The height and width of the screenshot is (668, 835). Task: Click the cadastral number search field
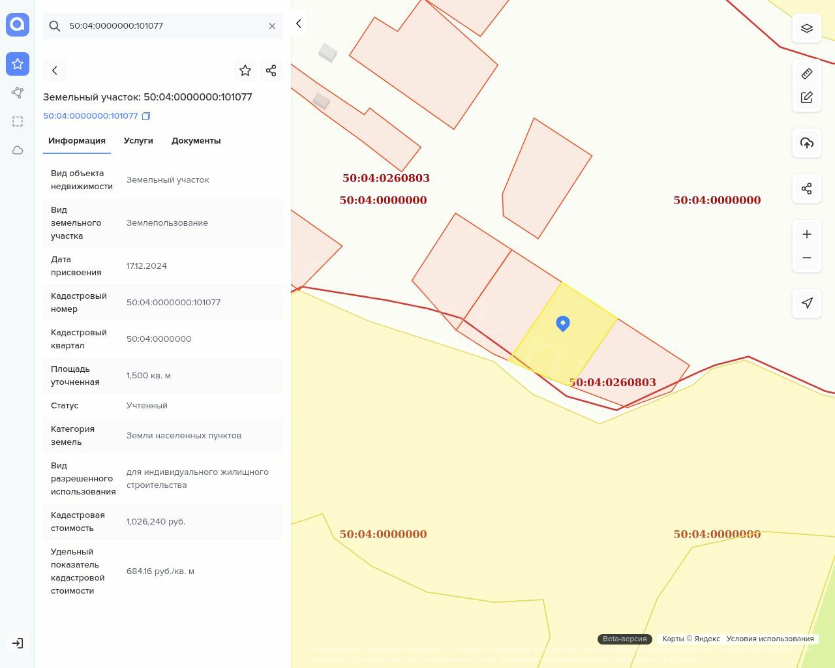[x=163, y=26]
